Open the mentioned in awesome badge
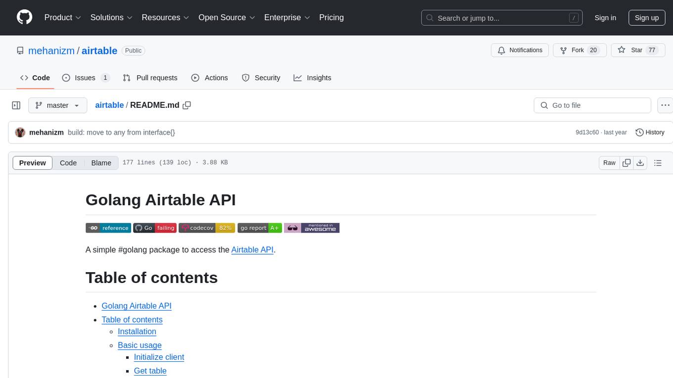The height and width of the screenshot is (378, 673). click(x=312, y=228)
